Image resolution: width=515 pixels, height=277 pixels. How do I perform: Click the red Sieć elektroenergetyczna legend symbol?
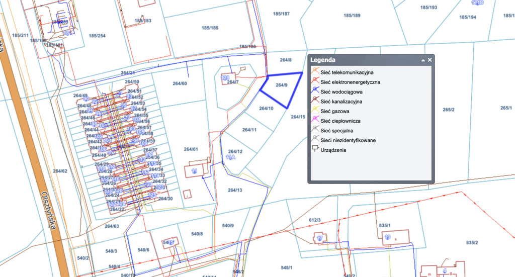coord(315,82)
